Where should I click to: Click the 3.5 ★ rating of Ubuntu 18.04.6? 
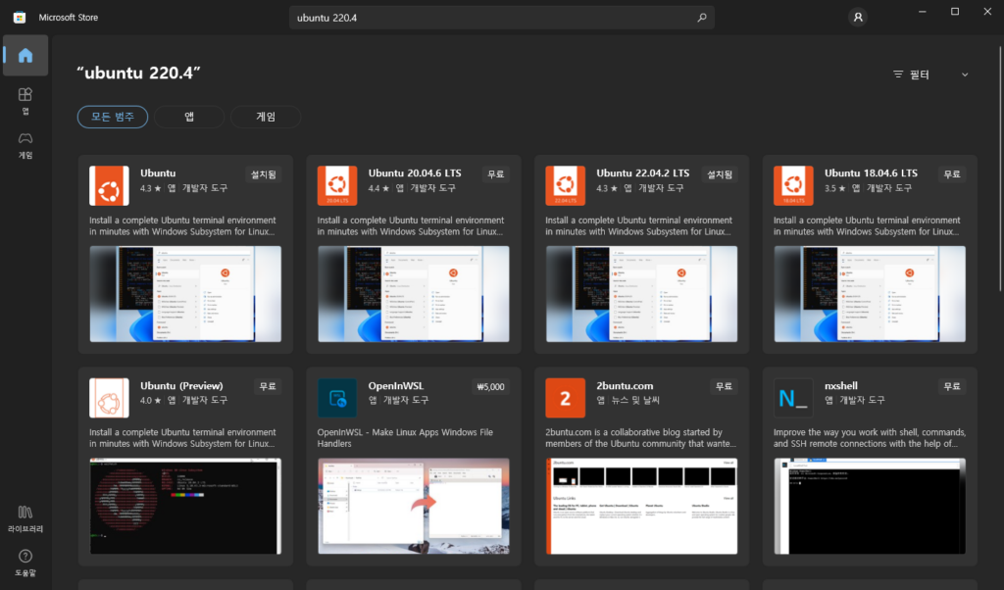pos(834,188)
